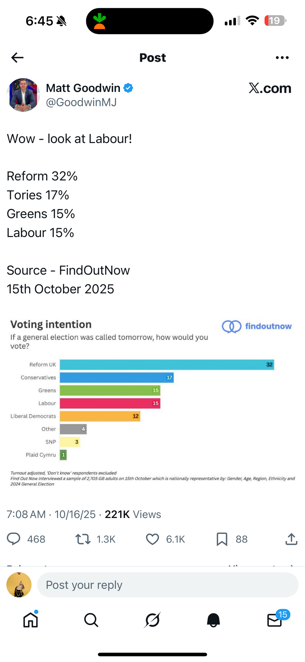Tap the back arrow icon

click(17, 58)
